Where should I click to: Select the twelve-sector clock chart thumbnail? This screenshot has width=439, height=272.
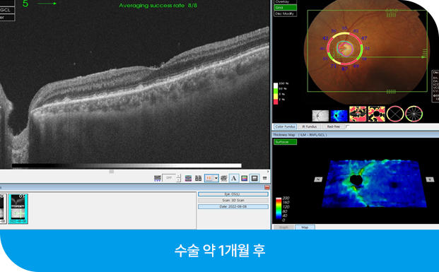tap(414, 114)
